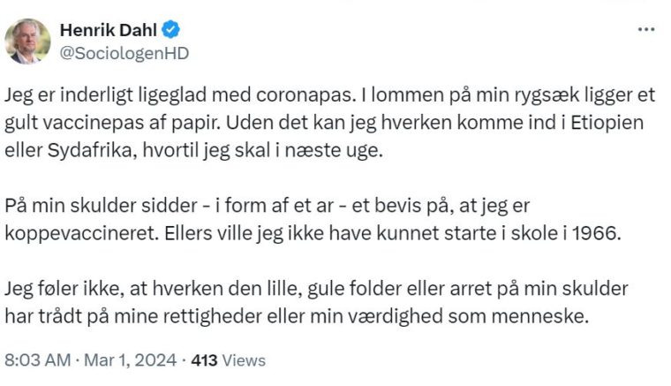
Task: Click the Mar 1, 2024 date
Action: [x=132, y=360]
